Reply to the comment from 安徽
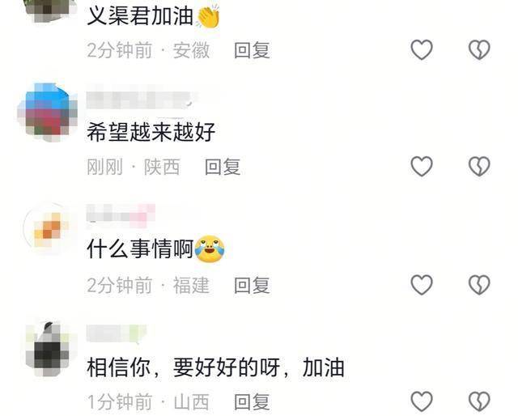 coord(252,50)
